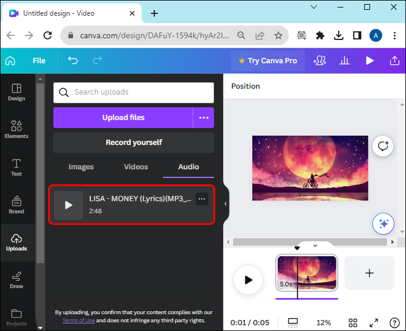This screenshot has height=331, width=406.
Task: Open the 12% zoom level control
Action: [x=324, y=323]
